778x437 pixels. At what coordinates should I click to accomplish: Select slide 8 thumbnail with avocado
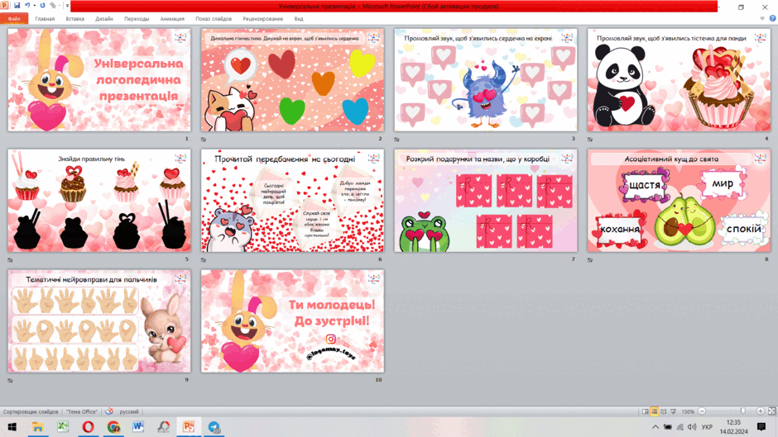pyautogui.click(x=679, y=201)
